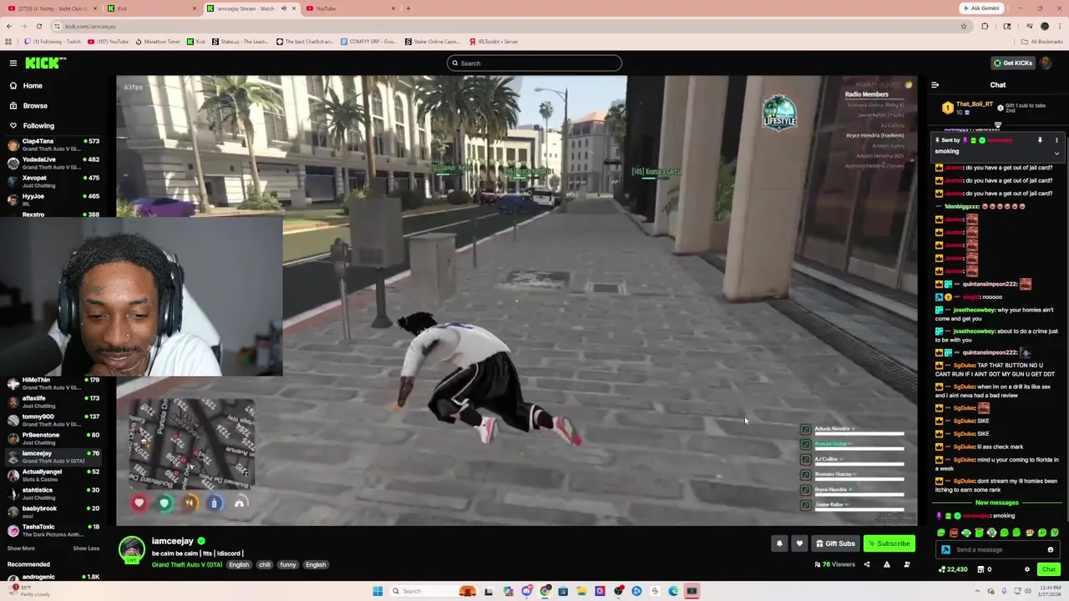Open chat settings gear

[1027, 570]
